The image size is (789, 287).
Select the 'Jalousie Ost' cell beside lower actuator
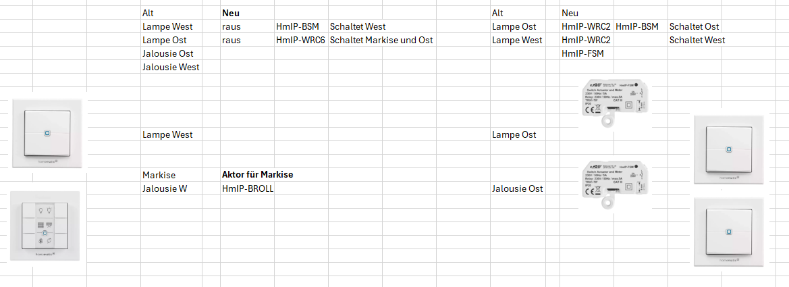(x=518, y=188)
